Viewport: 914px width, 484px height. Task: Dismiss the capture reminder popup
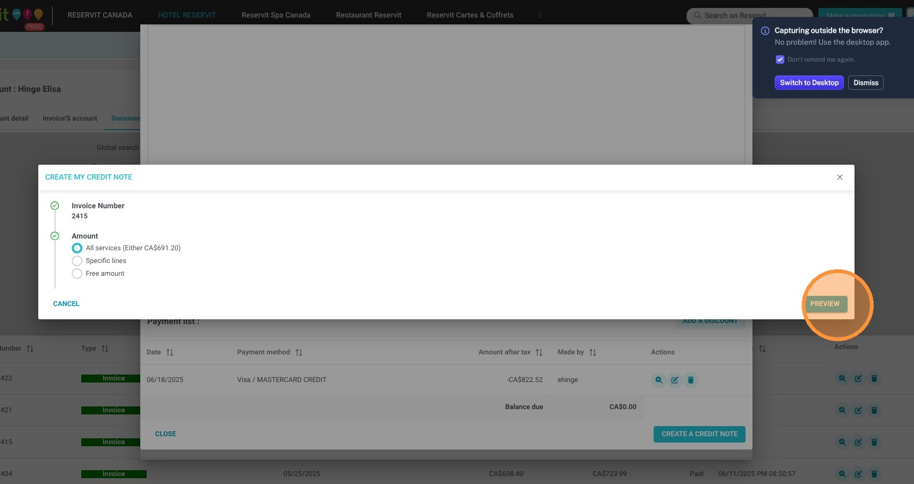(x=866, y=83)
